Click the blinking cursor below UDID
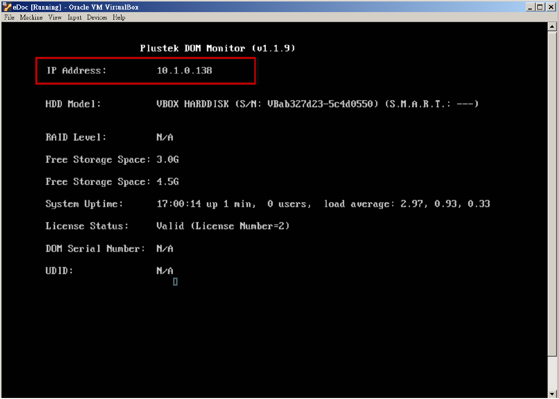This screenshot has height=399, width=559. 175,282
